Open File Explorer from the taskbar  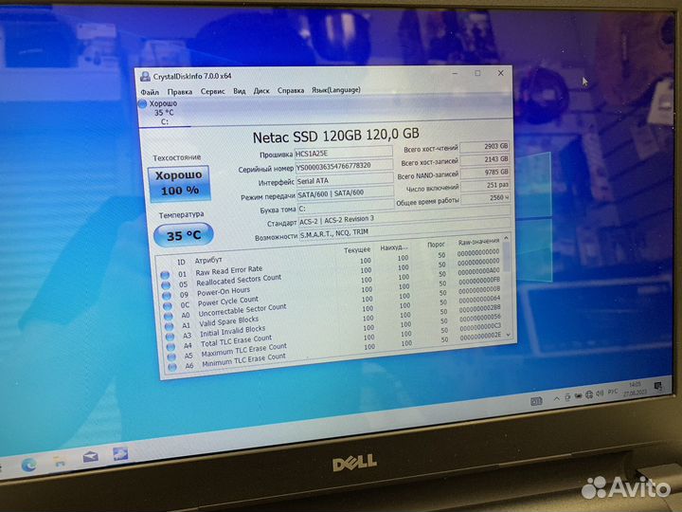coord(60,461)
